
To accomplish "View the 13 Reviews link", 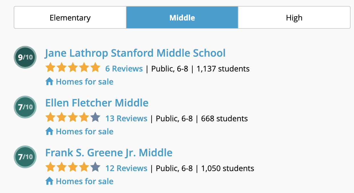I will (126, 118).
